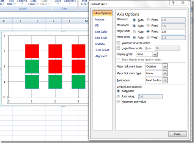Select column J header

37,21
